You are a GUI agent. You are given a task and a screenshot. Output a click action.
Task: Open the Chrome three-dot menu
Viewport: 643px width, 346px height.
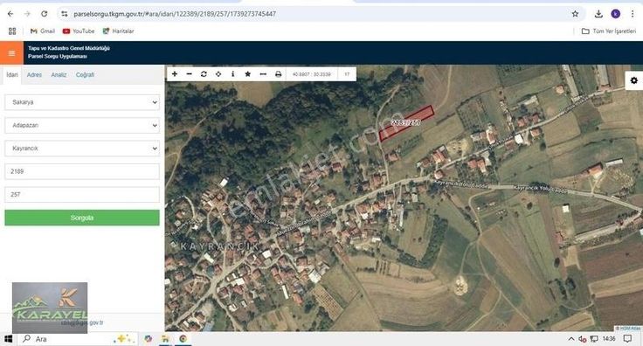(x=633, y=14)
